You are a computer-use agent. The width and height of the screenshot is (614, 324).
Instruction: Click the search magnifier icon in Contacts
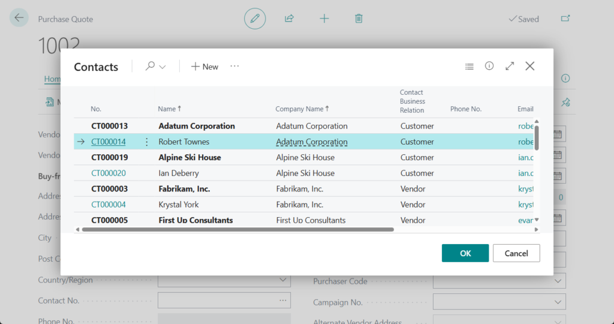[x=150, y=67]
